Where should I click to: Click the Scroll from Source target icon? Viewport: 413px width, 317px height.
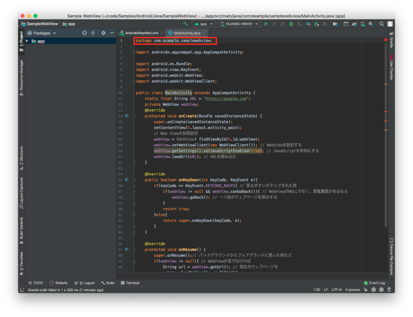coord(84,33)
